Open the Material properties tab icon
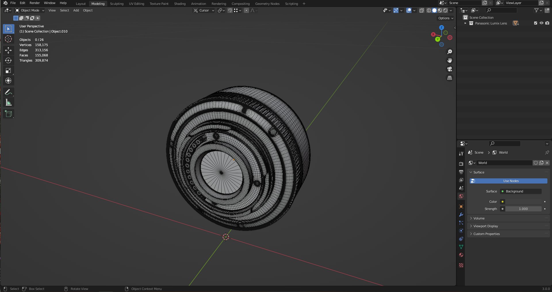552x292 pixels. 461,255
